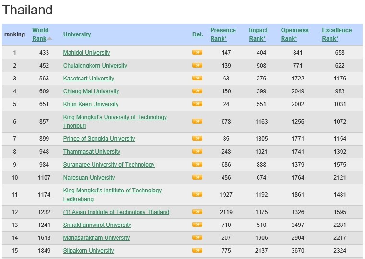Screen dimensions: 365x259
Task: Visit Srinakharinwirot University link
Action: point(97,225)
